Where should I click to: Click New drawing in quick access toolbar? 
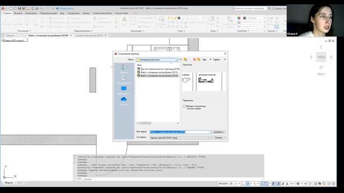(11, 9)
